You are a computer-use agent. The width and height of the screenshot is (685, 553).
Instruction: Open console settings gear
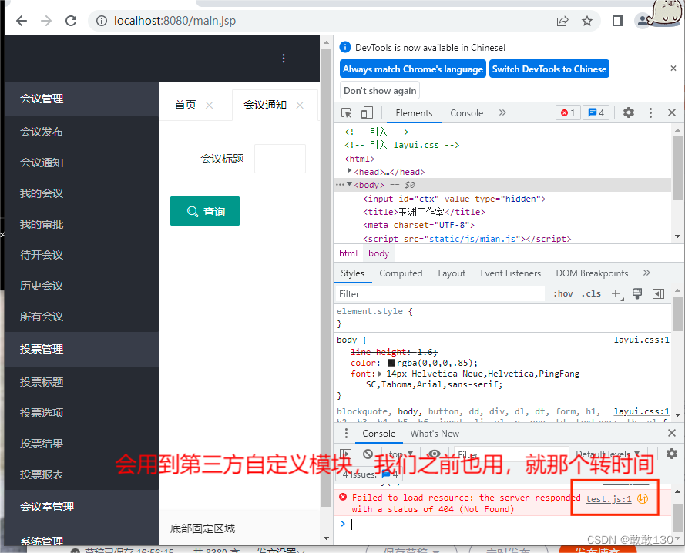coord(672,454)
